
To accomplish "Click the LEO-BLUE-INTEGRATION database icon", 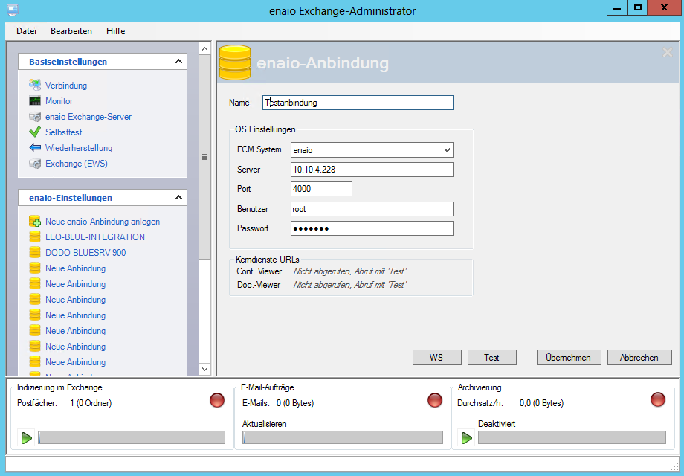I will [34, 237].
